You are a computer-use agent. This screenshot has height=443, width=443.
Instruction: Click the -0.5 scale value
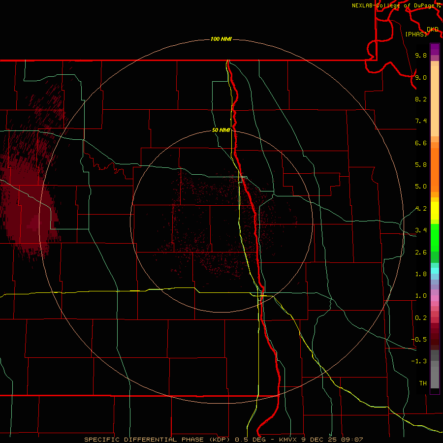tap(419, 340)
